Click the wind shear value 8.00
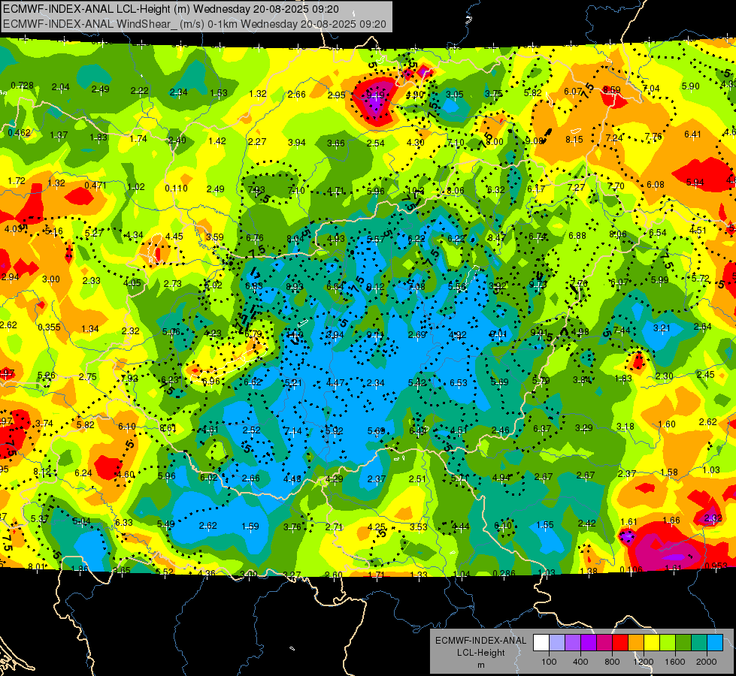 click(494, 142)
